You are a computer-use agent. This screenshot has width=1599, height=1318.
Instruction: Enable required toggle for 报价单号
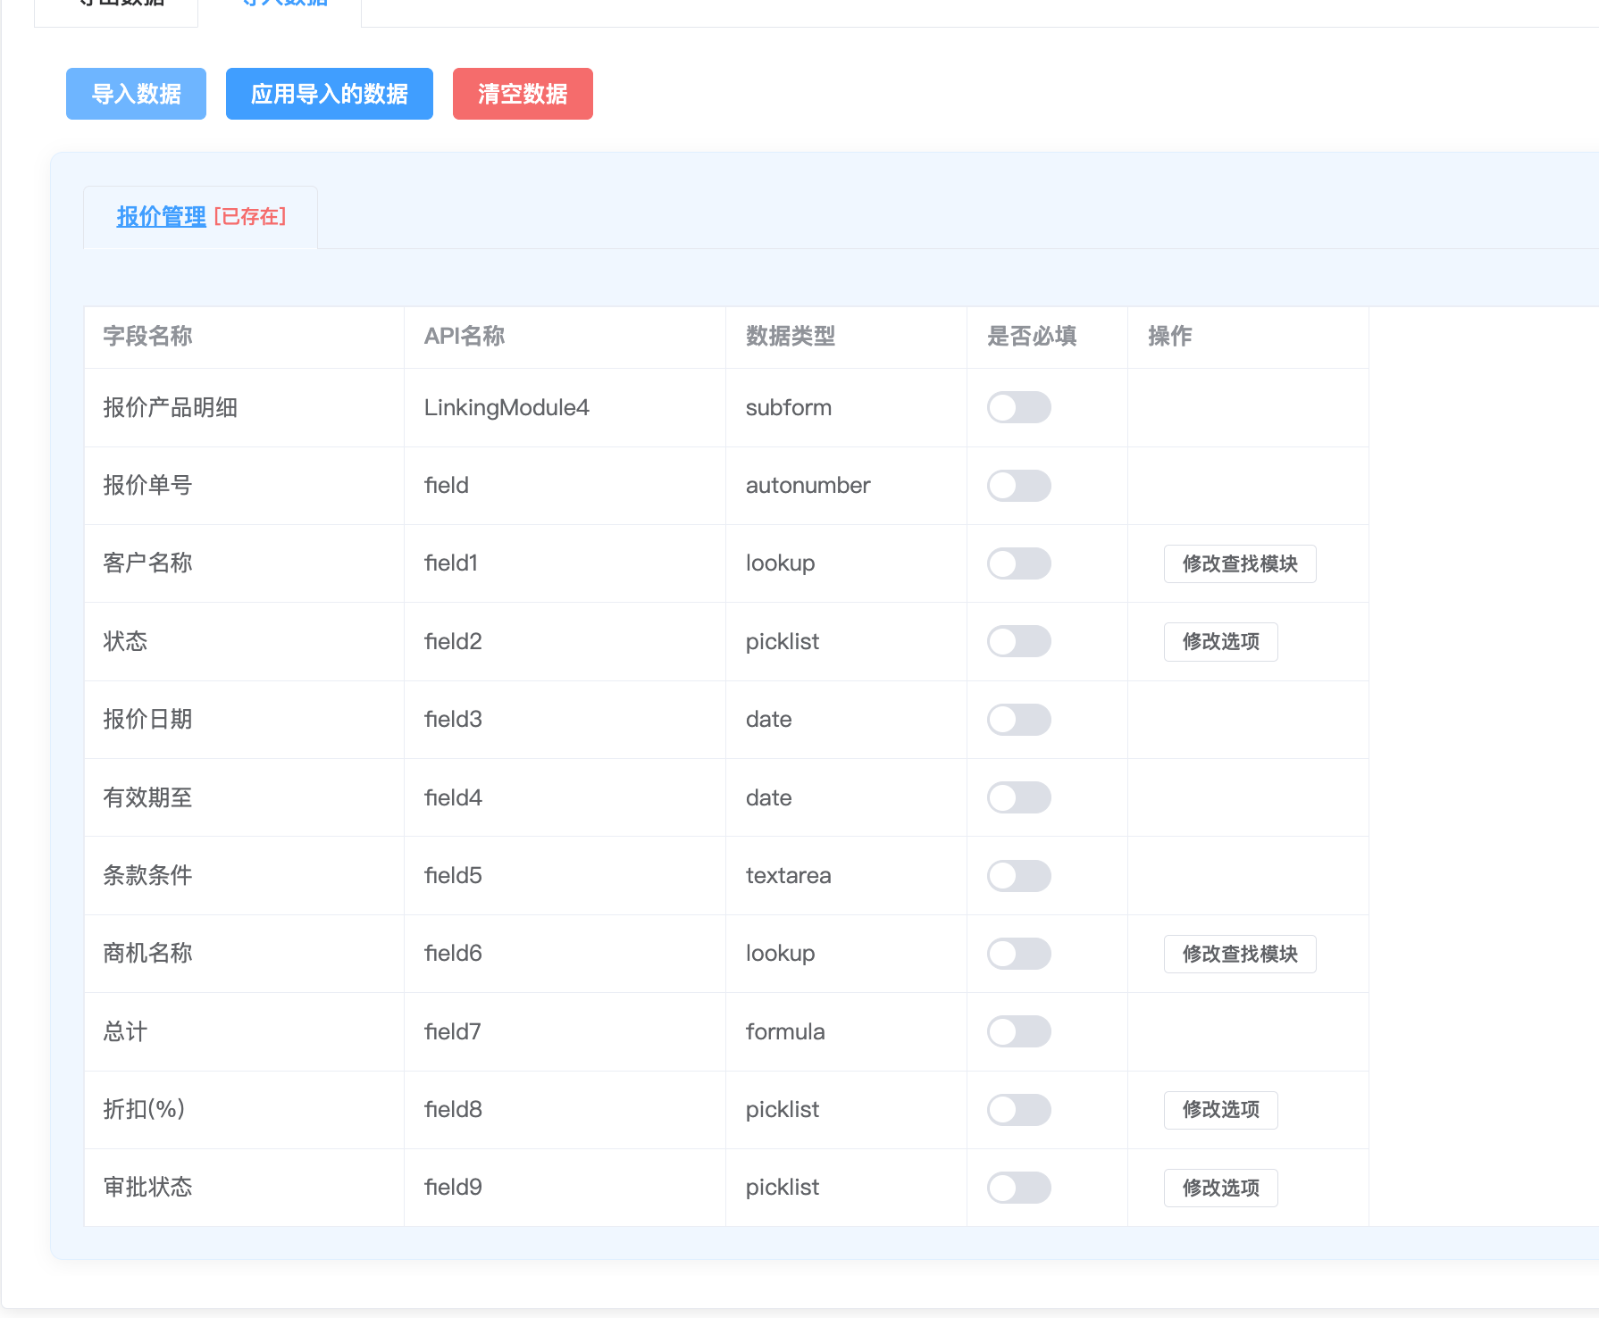[x=1018, y=486]
